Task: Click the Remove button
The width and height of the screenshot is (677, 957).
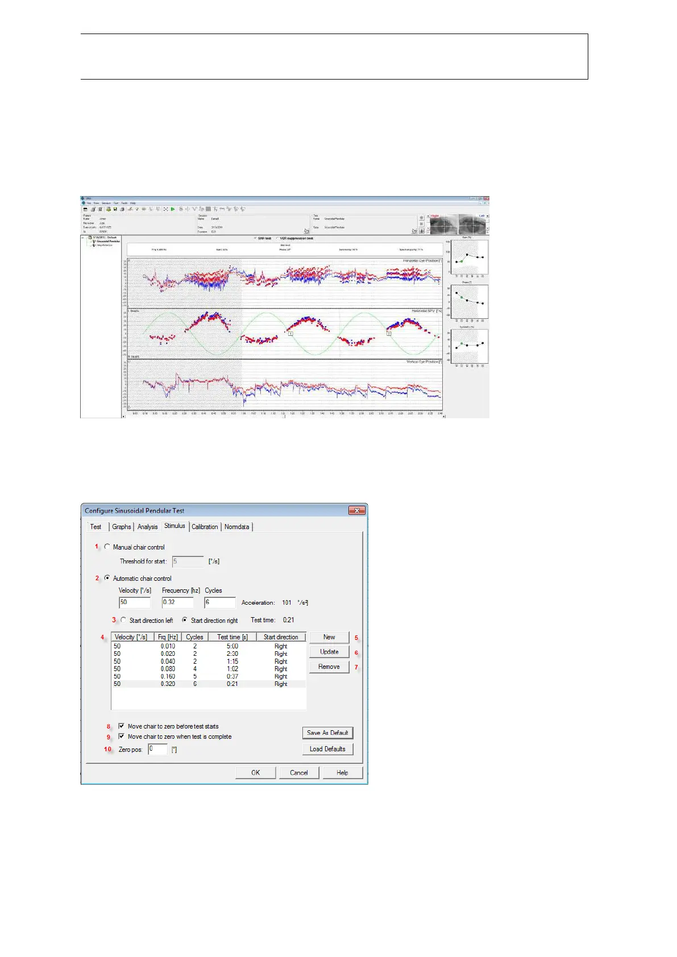Action: [x=329, y=667]
